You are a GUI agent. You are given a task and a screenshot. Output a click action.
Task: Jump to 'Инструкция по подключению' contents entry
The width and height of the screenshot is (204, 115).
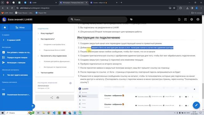[x=55, y=67]
